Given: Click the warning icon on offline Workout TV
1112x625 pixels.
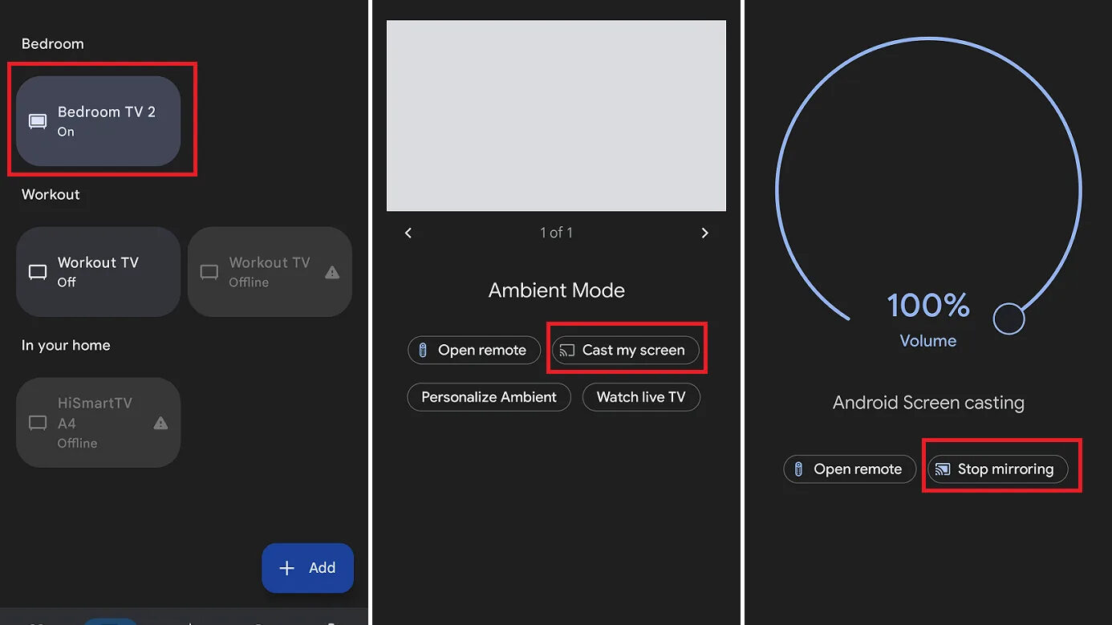Looking at the screenshot, I should [x=332, y=272].
